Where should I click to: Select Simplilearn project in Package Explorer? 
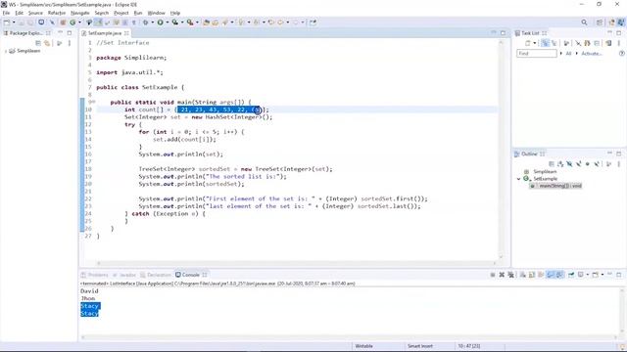[x=28, y=51]
